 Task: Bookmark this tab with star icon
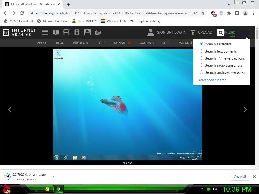tap(203, 13)
